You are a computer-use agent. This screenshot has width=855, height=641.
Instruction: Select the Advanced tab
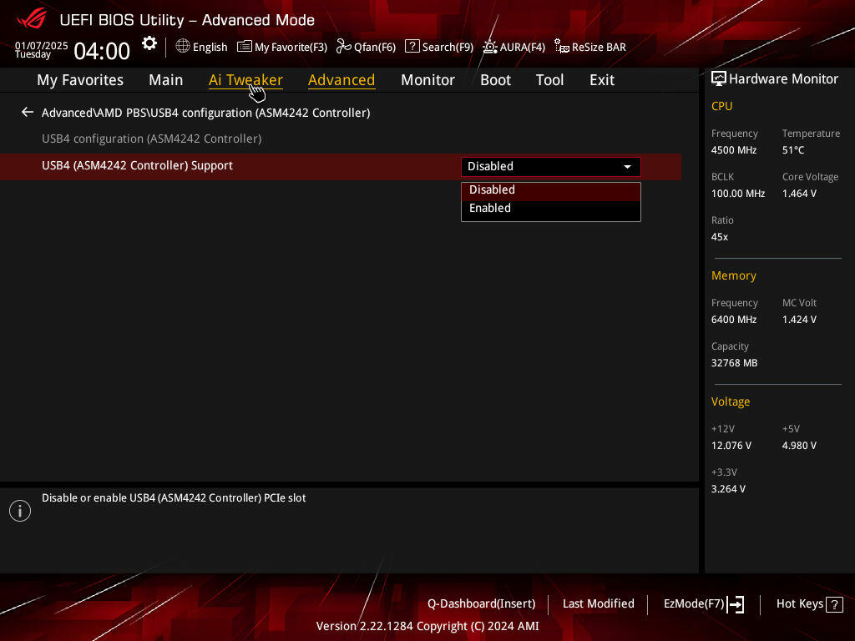(x=341, y=80)
